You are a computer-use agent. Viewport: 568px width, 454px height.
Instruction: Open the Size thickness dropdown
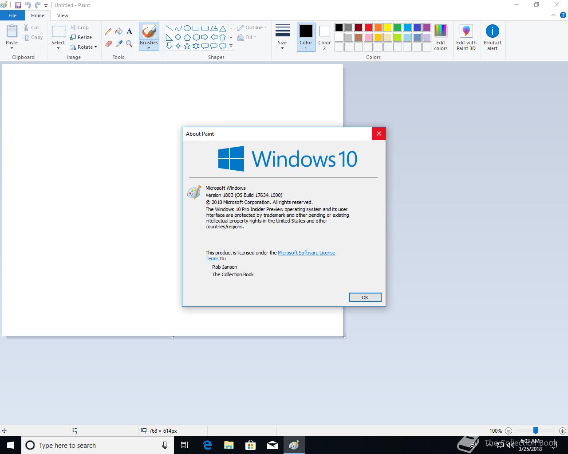282,37
